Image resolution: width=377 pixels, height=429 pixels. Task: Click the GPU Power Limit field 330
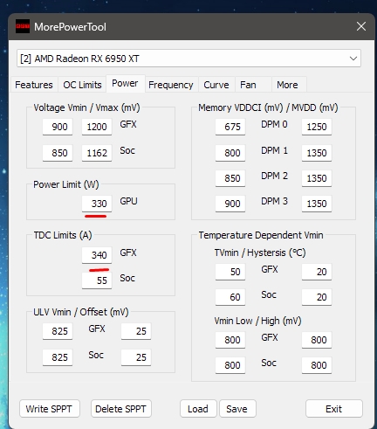pos(97,204)
